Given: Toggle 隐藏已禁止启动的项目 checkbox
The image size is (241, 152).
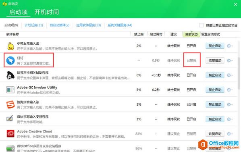Looking at the screenshot, I should pos(201,25).
